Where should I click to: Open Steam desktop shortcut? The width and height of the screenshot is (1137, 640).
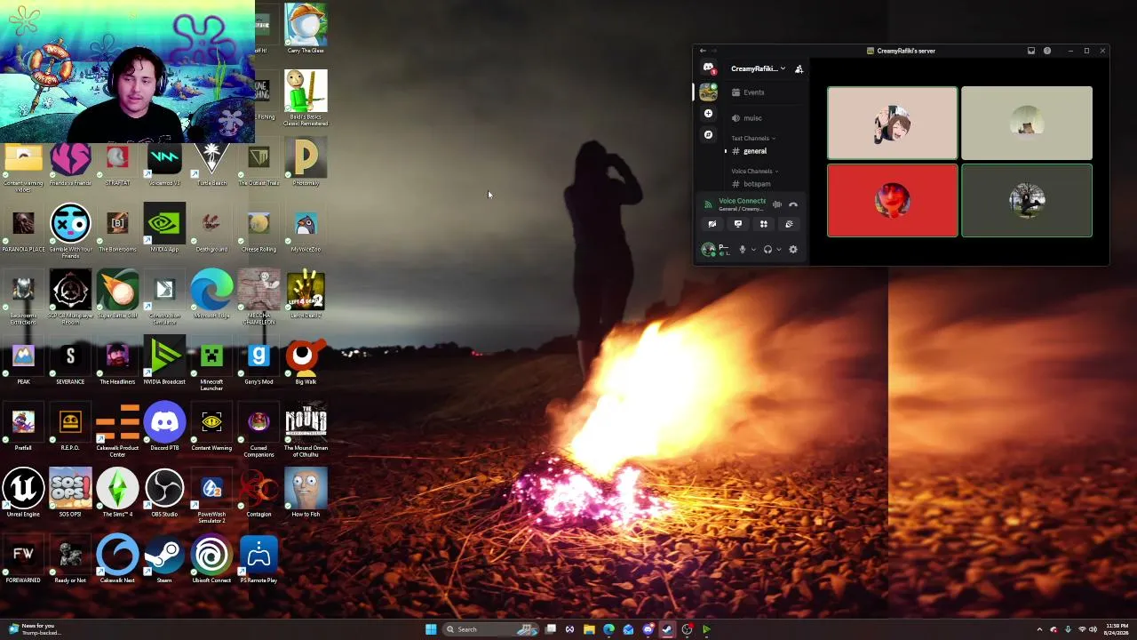point(164,559)
